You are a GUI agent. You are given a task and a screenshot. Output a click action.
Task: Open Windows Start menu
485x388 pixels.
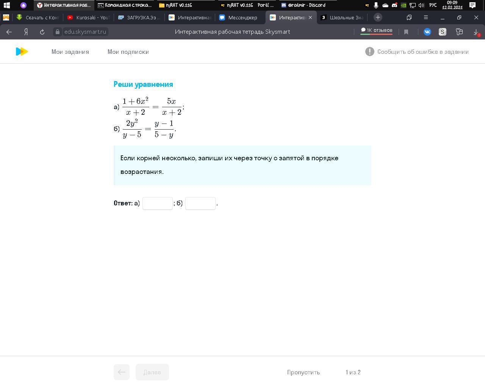(6, 5)
